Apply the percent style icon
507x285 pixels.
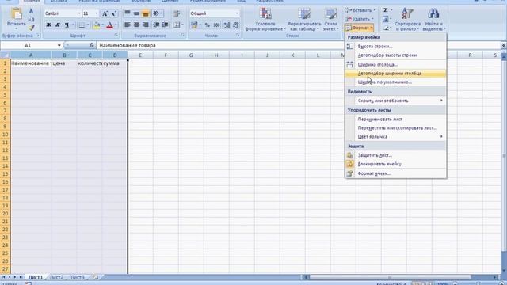coord(207,25)
